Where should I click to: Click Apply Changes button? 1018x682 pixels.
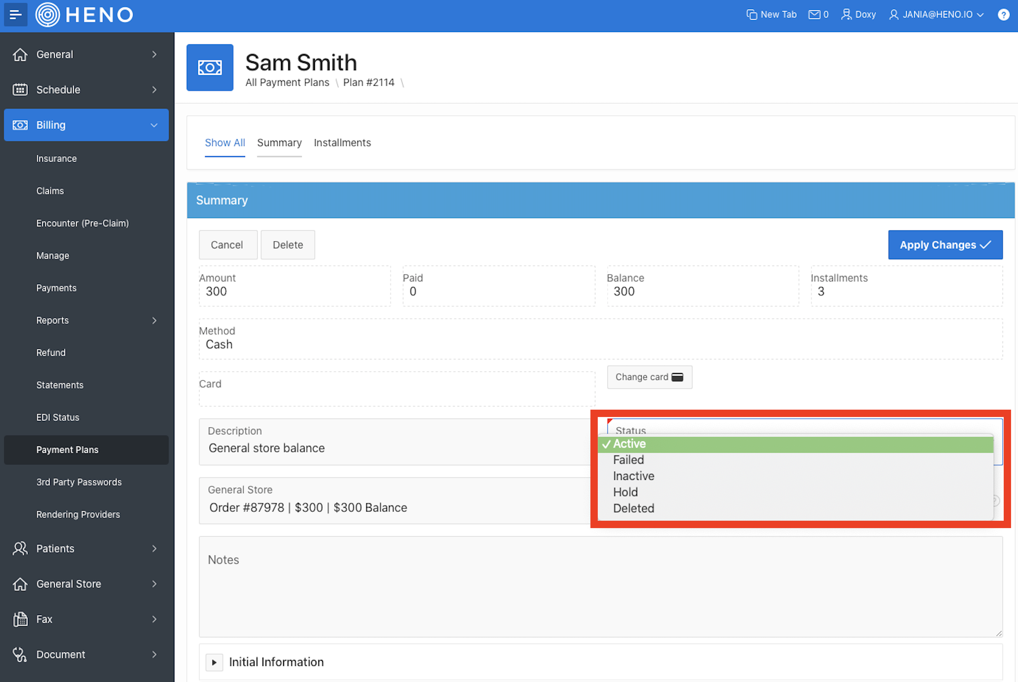tap(945, 245)
